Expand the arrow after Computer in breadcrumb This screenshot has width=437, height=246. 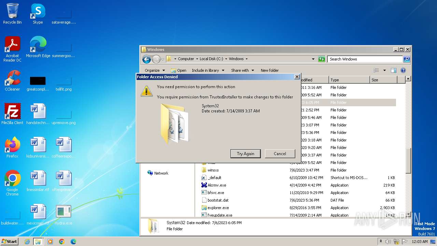click(197, 59)
